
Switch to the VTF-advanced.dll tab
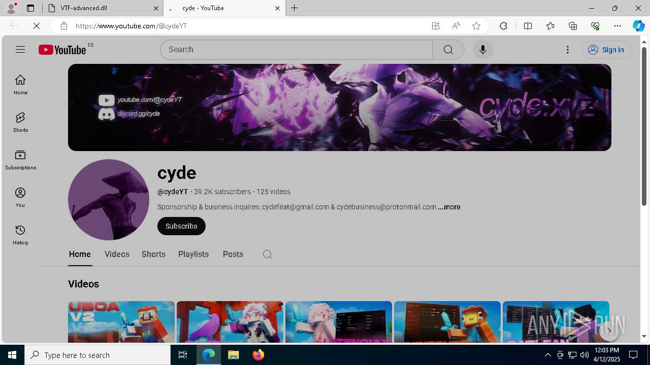point(103,8)
